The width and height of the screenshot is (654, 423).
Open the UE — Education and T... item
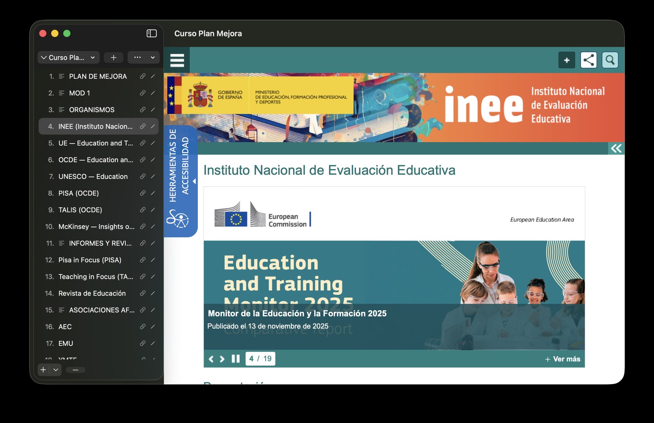(x=98, y=143)
